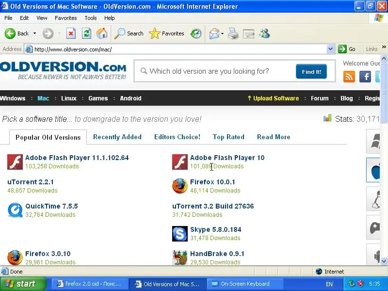Open the Favorites menu
Screen dimensions: 388x291
point(66,18)
